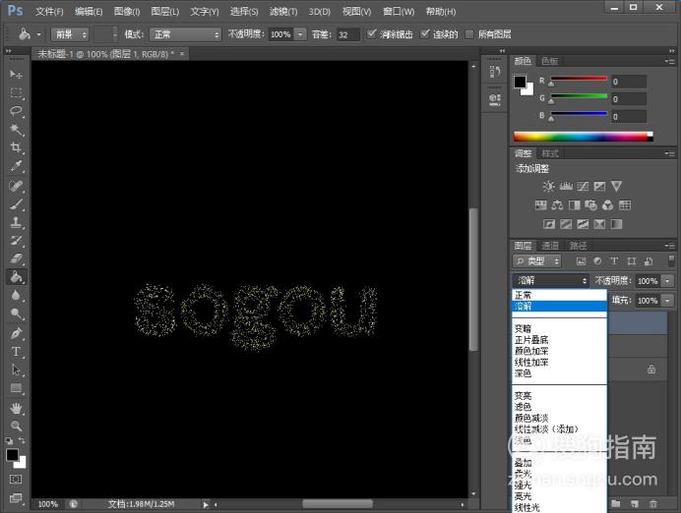Open the Color panel flyout menu

(670, 61)
